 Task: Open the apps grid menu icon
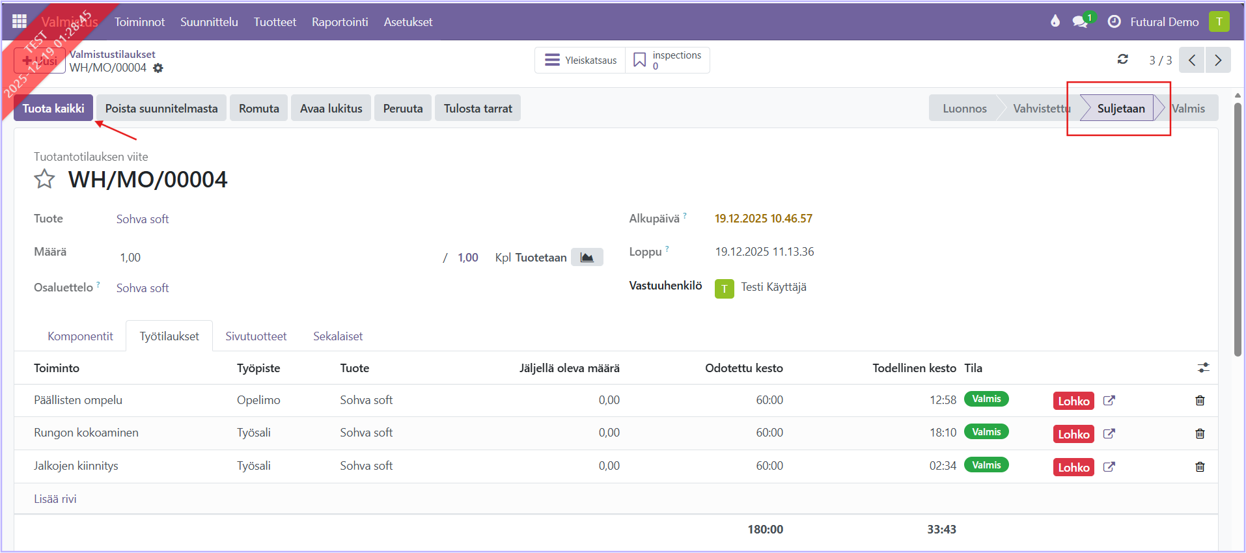(20, 21)
